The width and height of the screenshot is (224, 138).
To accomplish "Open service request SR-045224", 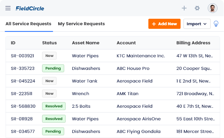I will (x=23, y=81).
